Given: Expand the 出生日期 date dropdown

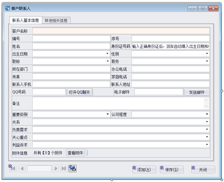Looking at the screenshot, I should point(107,54).
